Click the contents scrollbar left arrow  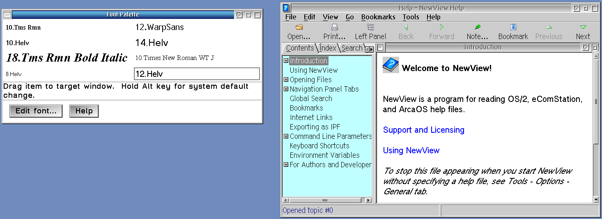coord(286,200)
